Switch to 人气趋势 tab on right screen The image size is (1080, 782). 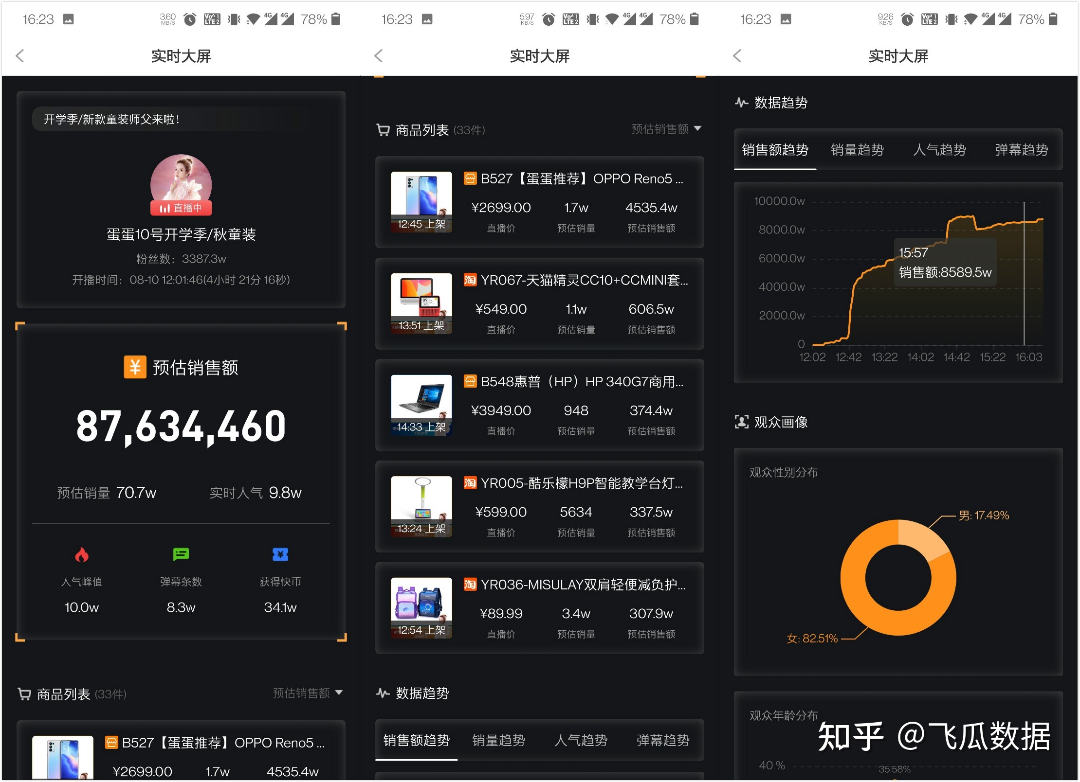point(940,150)
